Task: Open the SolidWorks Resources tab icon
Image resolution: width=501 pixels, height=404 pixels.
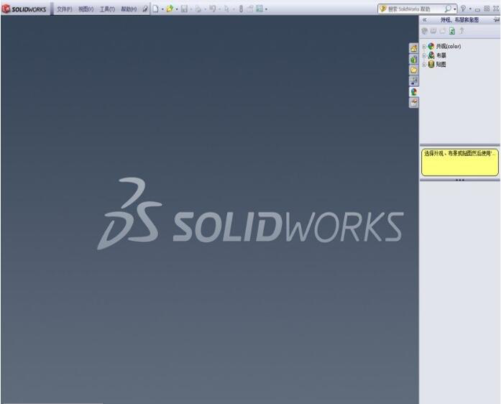Action: tap(414, 47)
